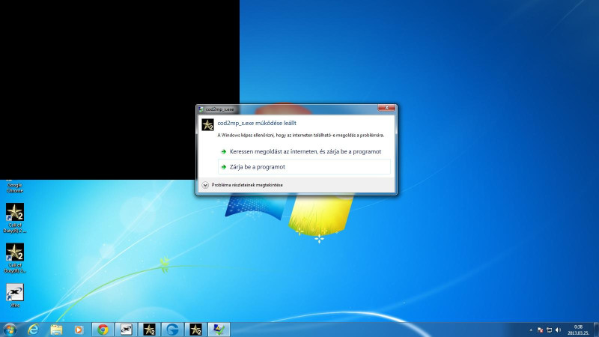The image size is (599, 337).
Task: Click Show desktop strip at taskbar end
Action: 595,330
